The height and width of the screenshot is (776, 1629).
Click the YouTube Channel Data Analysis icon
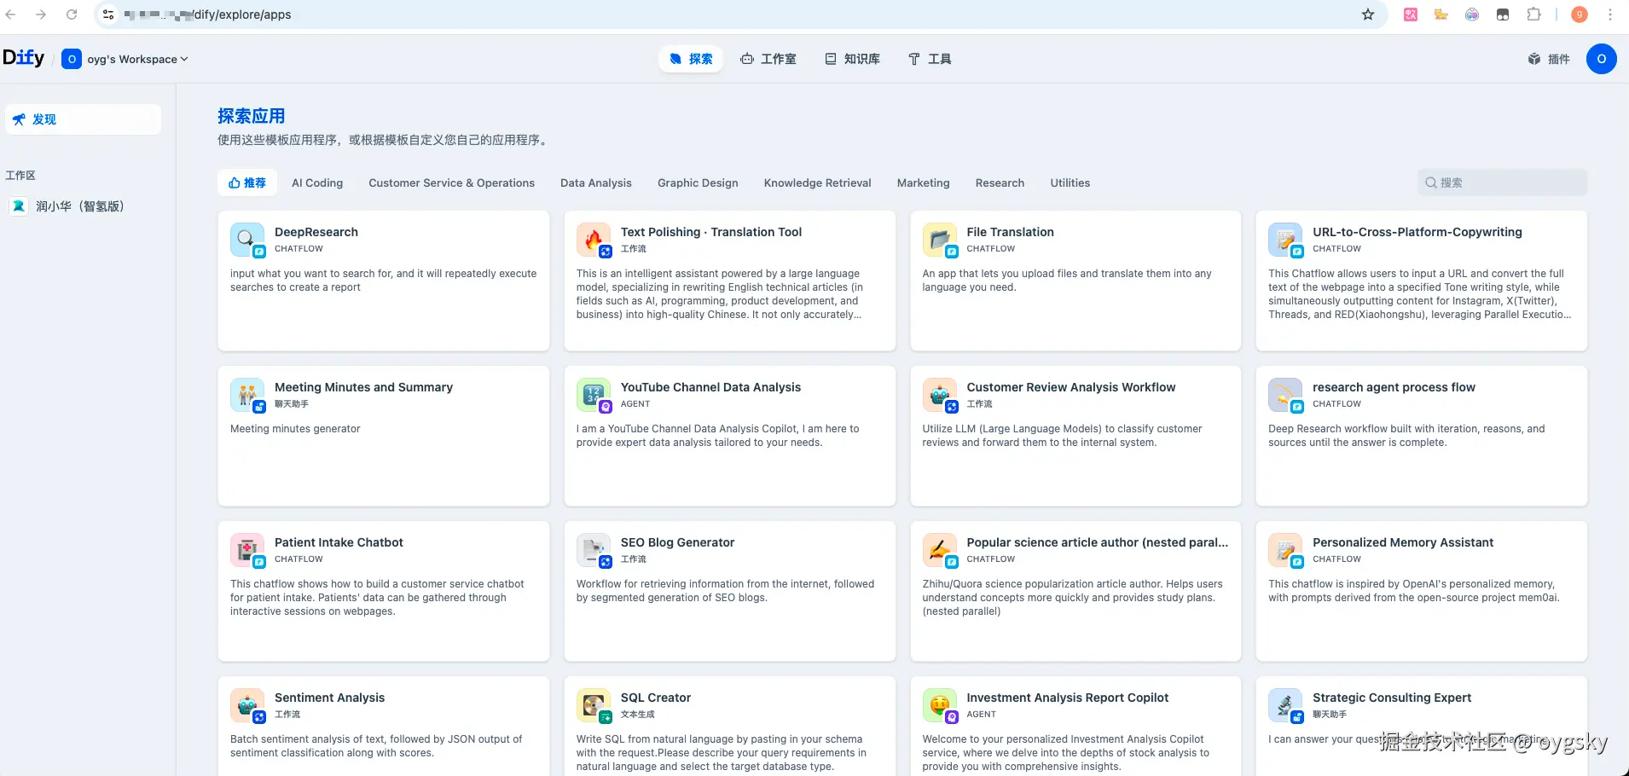[594, 396]
